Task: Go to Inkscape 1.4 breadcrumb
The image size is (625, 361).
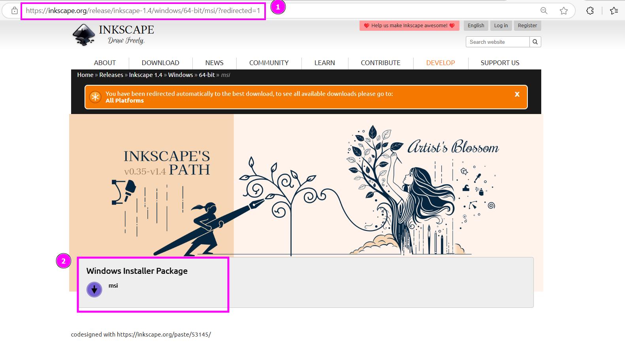Action: point(145,75)
